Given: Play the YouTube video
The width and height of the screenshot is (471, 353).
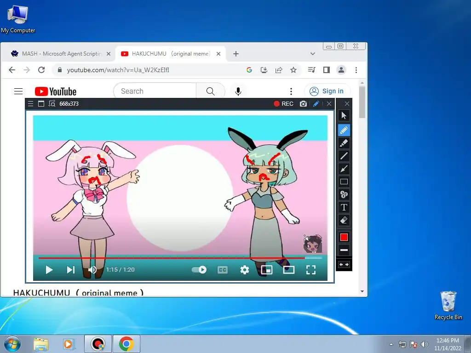Looking at the screenshot, I should click(49, 269).
